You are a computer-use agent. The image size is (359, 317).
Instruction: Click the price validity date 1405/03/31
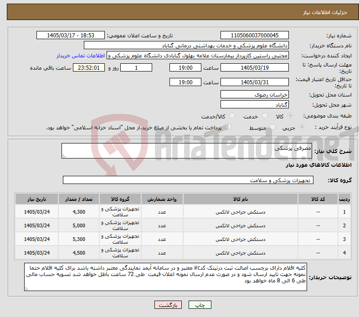pyautogui.click(x=255, y=82)
